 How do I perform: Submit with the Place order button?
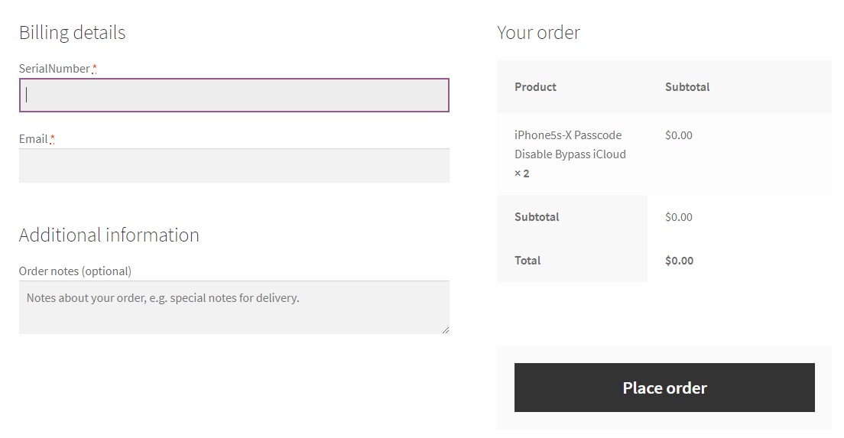click(664, 388)
